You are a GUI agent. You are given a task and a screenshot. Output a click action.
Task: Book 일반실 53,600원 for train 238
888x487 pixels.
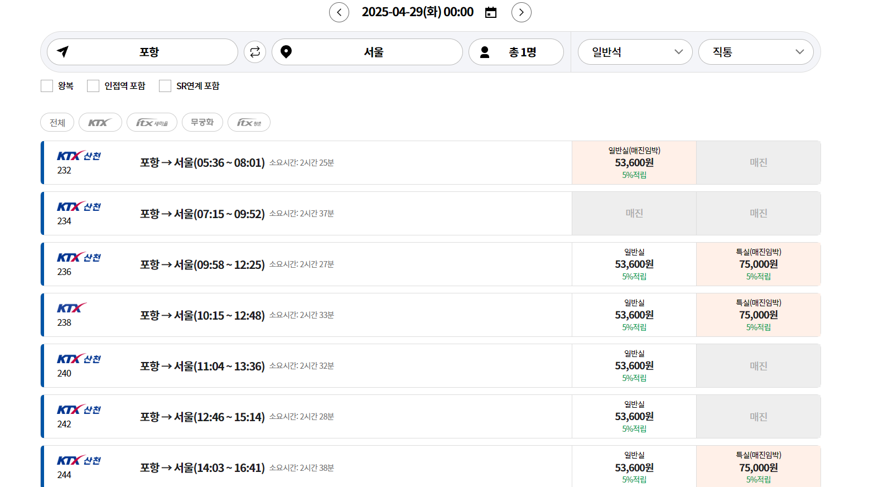click(634, 315)
